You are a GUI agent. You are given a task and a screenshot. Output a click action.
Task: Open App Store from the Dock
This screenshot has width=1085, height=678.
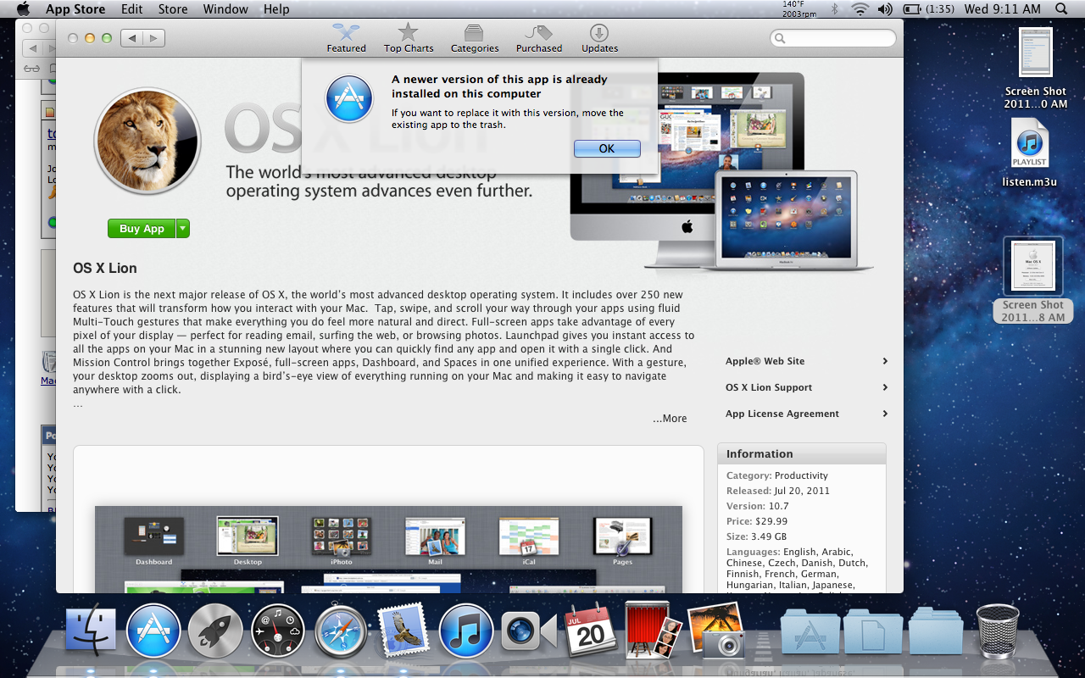tap(153, 631)
